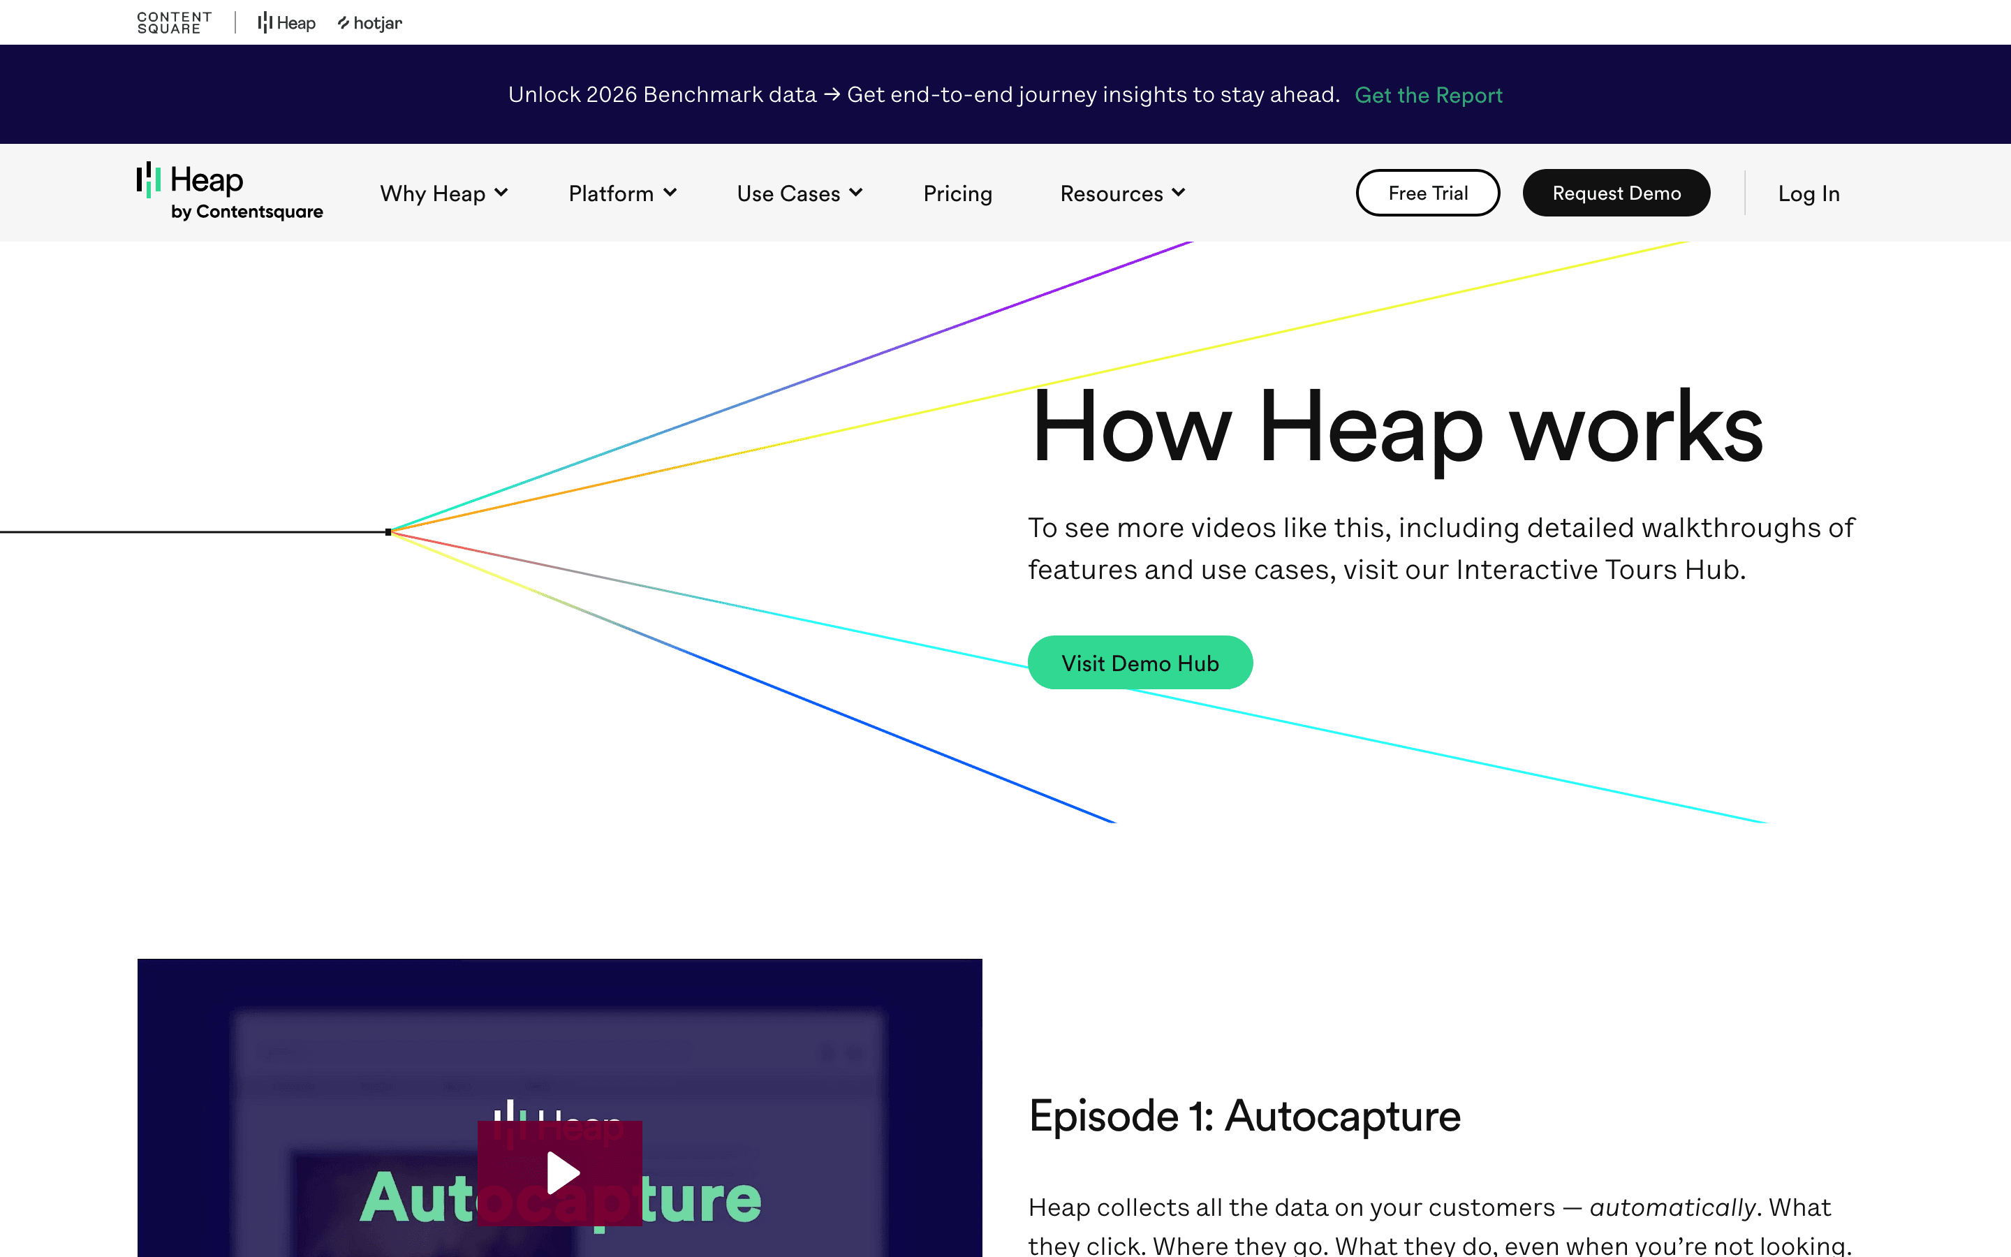Open the Use Cases dropdown

(x=800, y=193)
